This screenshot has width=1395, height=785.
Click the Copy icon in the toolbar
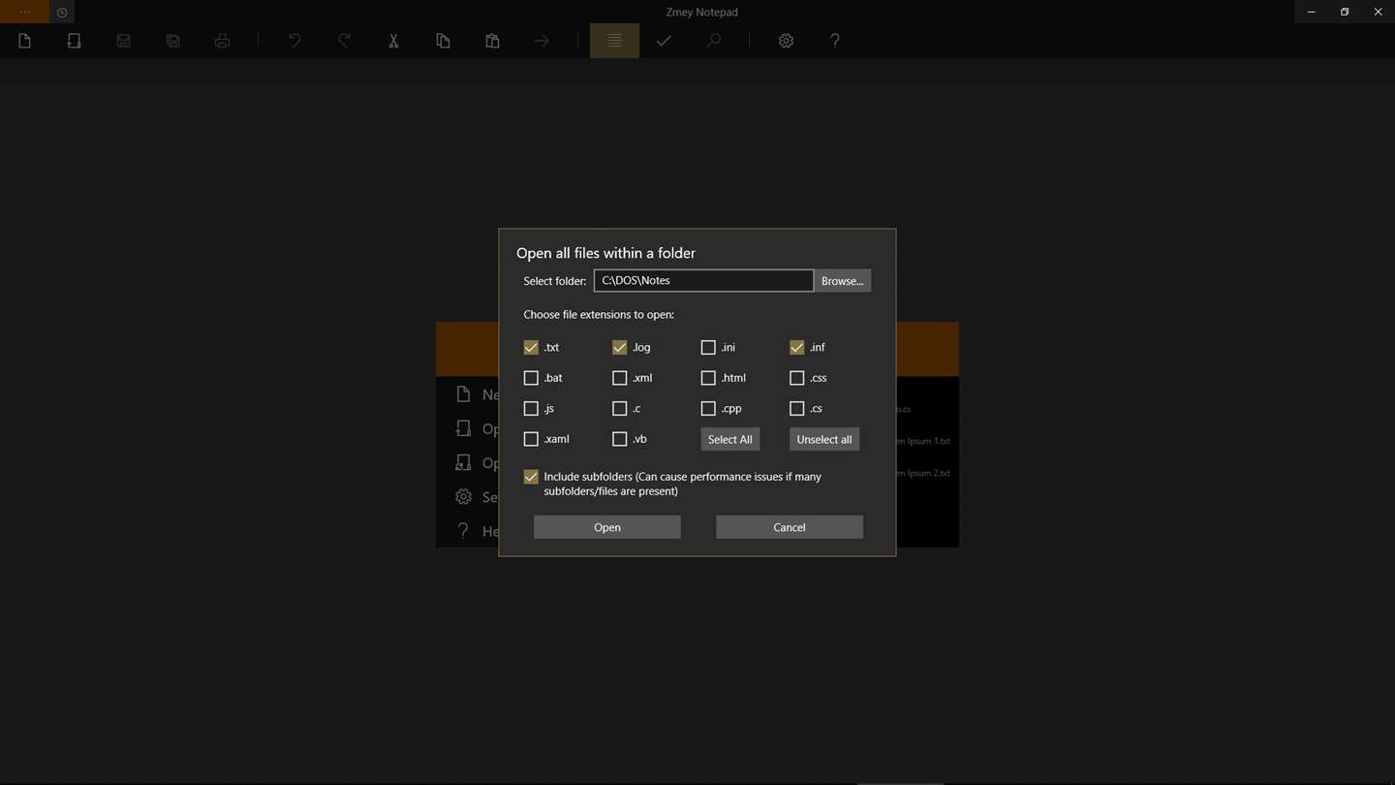[443, 41]
